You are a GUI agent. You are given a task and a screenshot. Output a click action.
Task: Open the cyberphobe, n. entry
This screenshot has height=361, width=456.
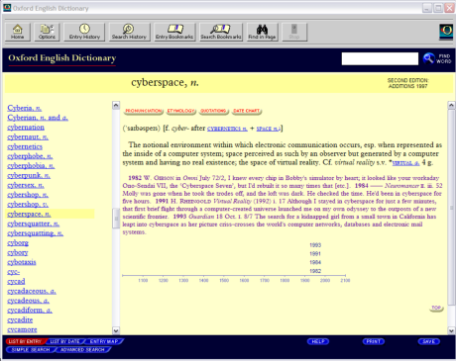tap(30, 156)
